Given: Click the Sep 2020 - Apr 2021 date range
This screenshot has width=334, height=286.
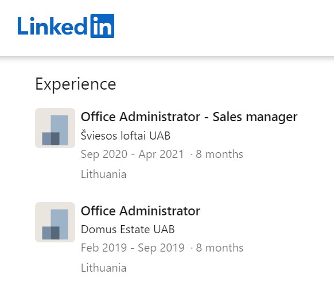Looking at the screenshot, I should 132,154.
